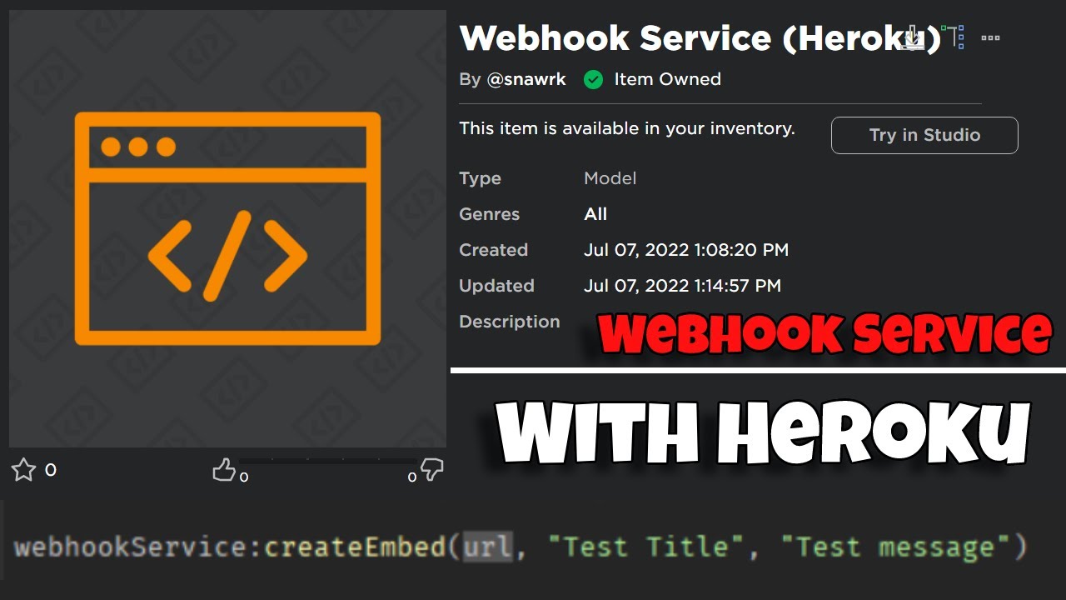Viewport: 1066px width, 600px height.
Task: Click the Item Owned status text
Action: pyautogui.click(x=668, y=80)
